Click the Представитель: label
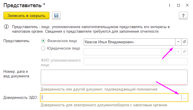Image resolution: width=193 pixels, height=110 pixels. 17,41
